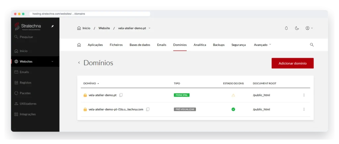Switch to Aplicações tab
The image size is (339, 144).
coord(95,45)
